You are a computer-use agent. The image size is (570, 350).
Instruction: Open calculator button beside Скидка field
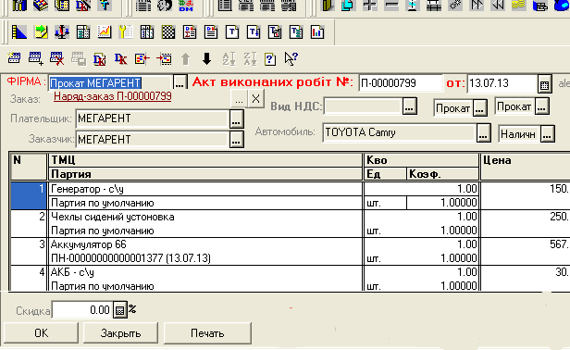pyautogui.click(x=119, y=310)
